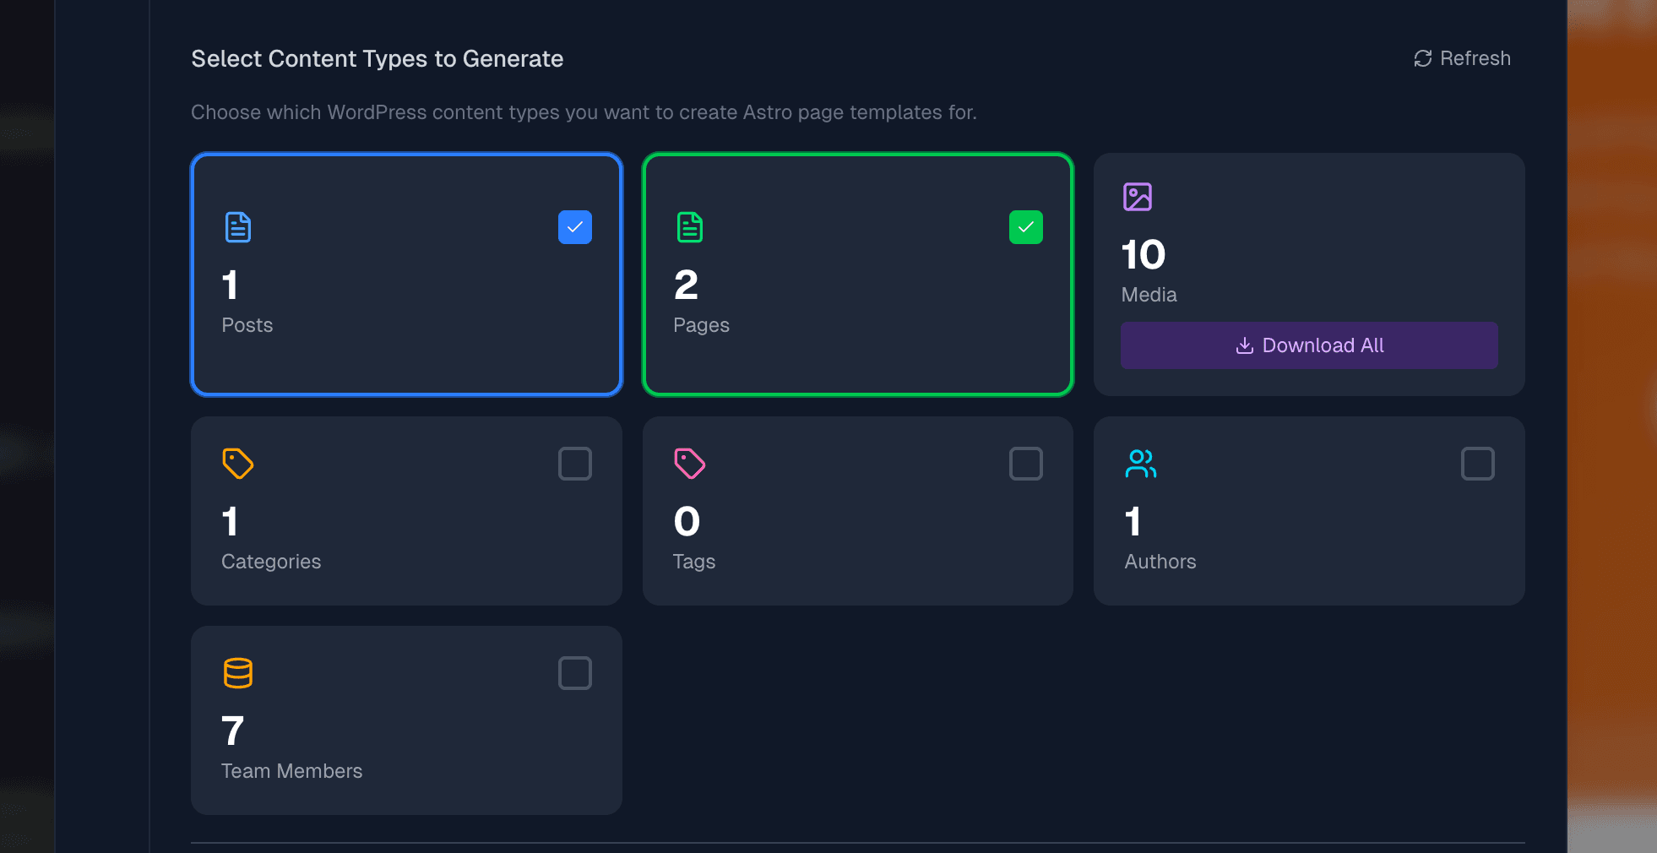This screenshot has height=853, width=1657.
Task: Uncheck the Pages checkbox
Action: 1026,227
